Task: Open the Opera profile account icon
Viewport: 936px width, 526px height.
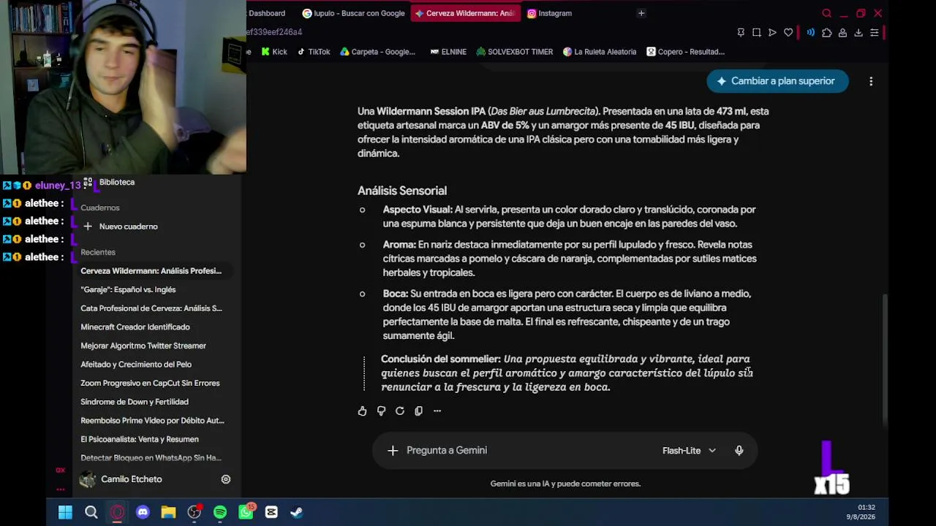Action: [842, 32]
